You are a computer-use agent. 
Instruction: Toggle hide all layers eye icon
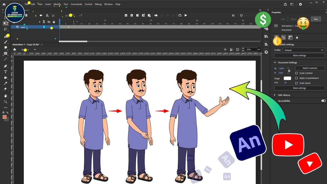coord(49,22)
